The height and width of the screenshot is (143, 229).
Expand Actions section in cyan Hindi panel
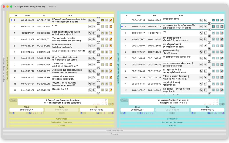click(172, 126)
